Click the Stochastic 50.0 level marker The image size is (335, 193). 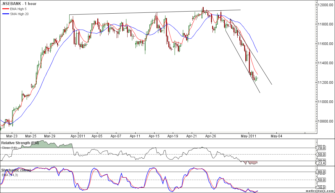pyautogui.click(x=321, y=180)
